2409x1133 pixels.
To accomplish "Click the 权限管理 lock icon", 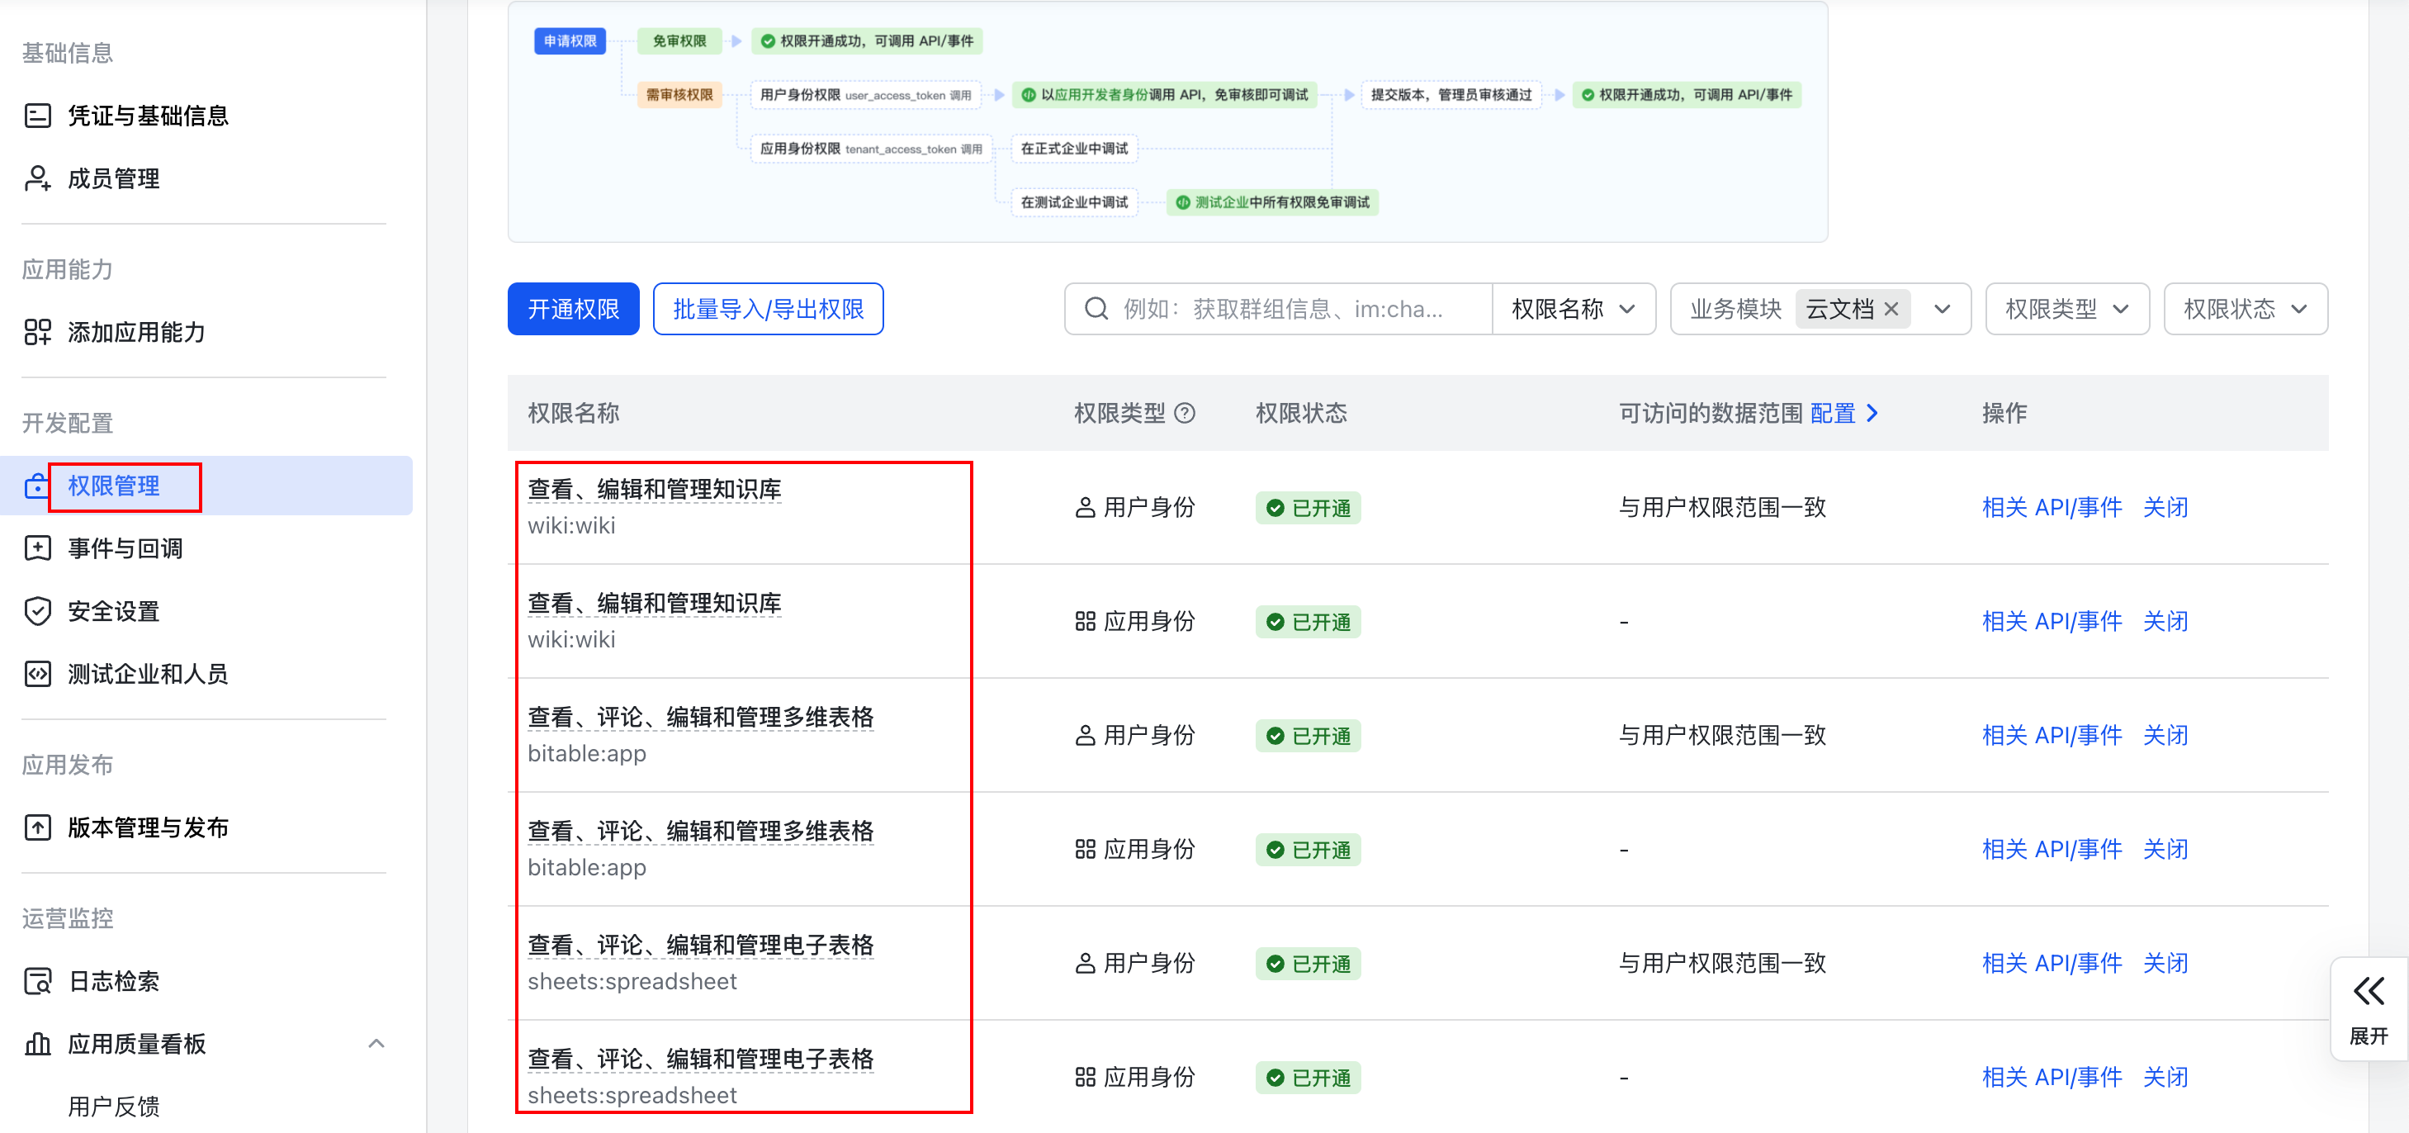I will [x=37, y=486].
